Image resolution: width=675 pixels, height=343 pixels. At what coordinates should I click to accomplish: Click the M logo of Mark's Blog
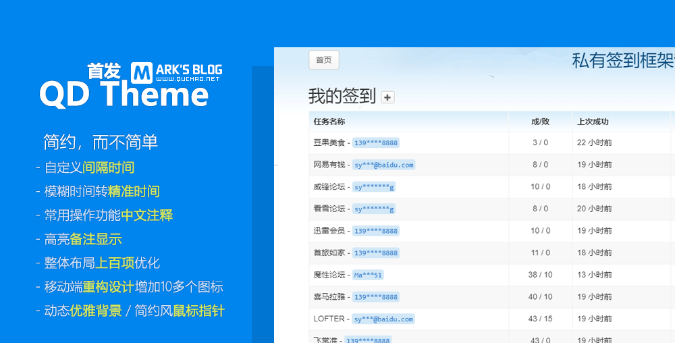tap(142, 73)
